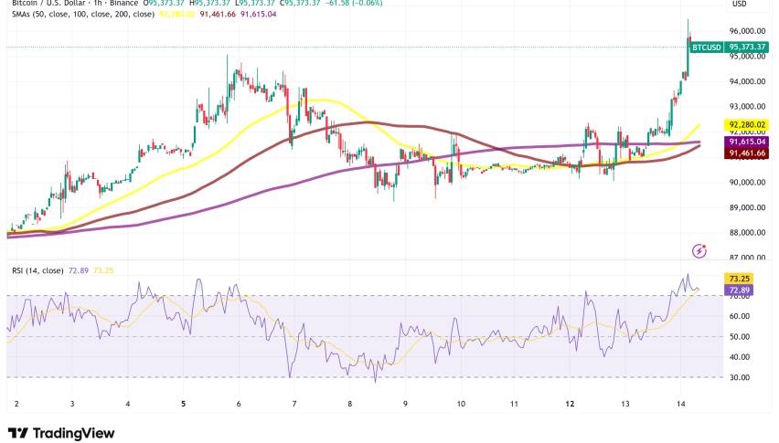This screenshot has height=443, width=779.
Task: Click date label 12 on time axis
Action: [570, 403]
